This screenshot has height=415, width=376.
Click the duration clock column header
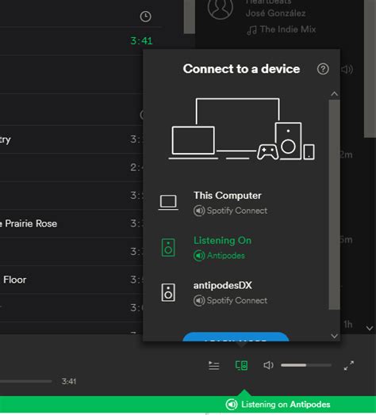click(145, 17)
